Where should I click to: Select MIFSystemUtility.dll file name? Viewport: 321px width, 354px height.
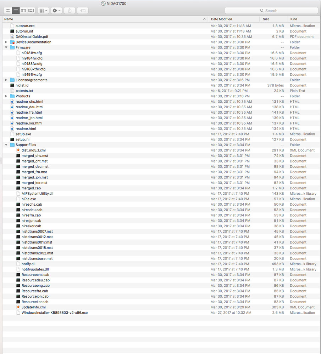tap(38, 194)
